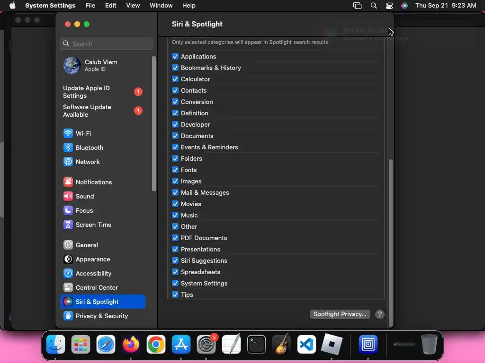Uncheck the Fonts category

(175, 170)
